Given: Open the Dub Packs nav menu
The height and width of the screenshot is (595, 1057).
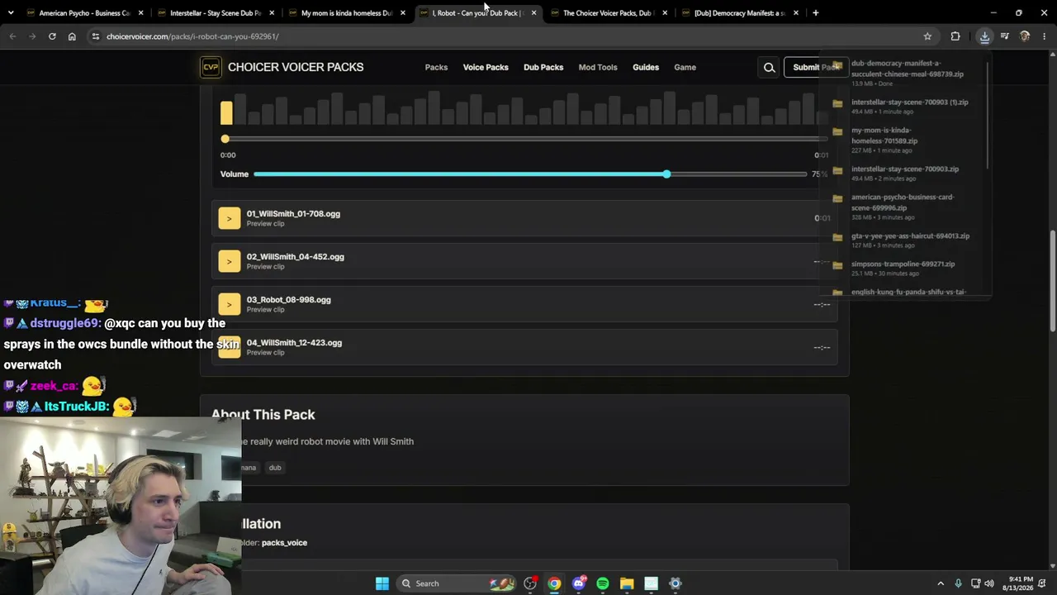Looking at the screenshot, I should pyautogui.click(x=543, y=68).
